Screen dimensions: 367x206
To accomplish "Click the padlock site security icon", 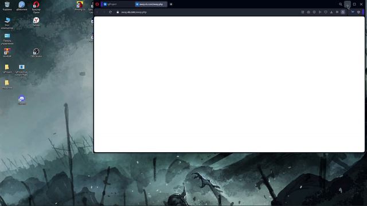I will point(118,12).
